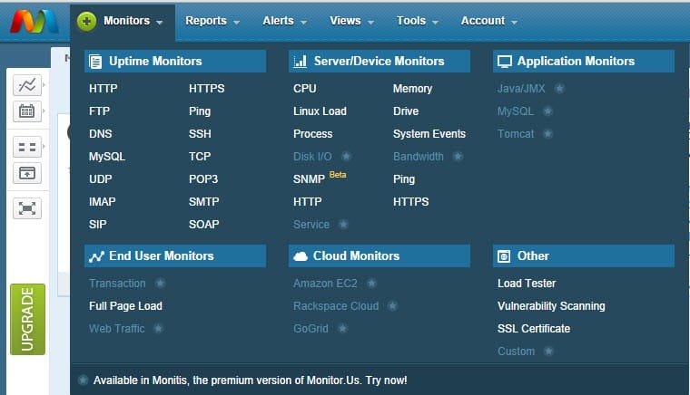The height and width of the screenshot is (395, 690).
Task: Open the line chart sidebar icon
Action: click(27, 85)
